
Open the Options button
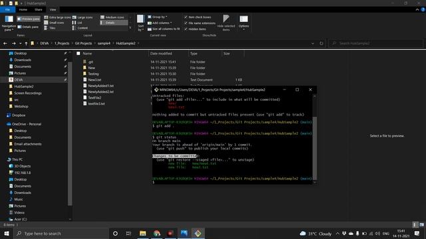click(x=244, y=23)
